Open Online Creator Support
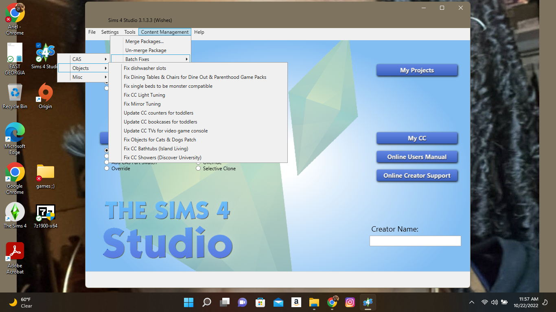 tap(417, 175)
